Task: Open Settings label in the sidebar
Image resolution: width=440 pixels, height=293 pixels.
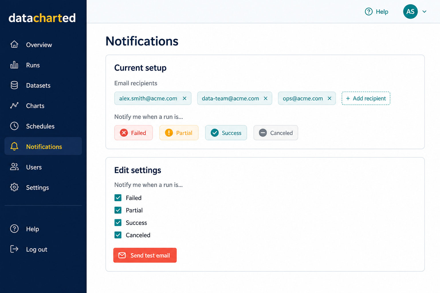Action: 38,188
